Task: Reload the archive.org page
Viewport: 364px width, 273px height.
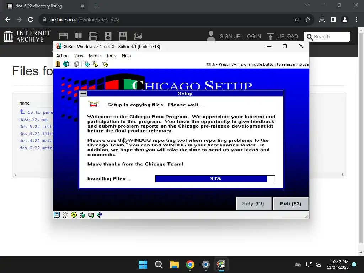Action: 31,20
